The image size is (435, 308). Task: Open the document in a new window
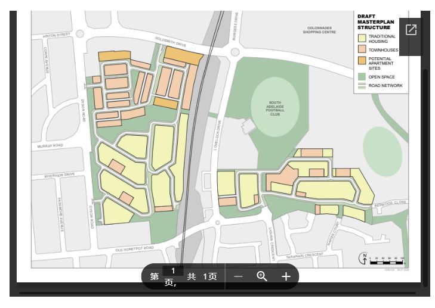point(411,30)
